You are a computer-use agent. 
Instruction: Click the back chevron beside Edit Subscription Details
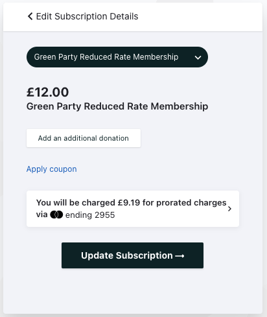click(x=30, y=16)
